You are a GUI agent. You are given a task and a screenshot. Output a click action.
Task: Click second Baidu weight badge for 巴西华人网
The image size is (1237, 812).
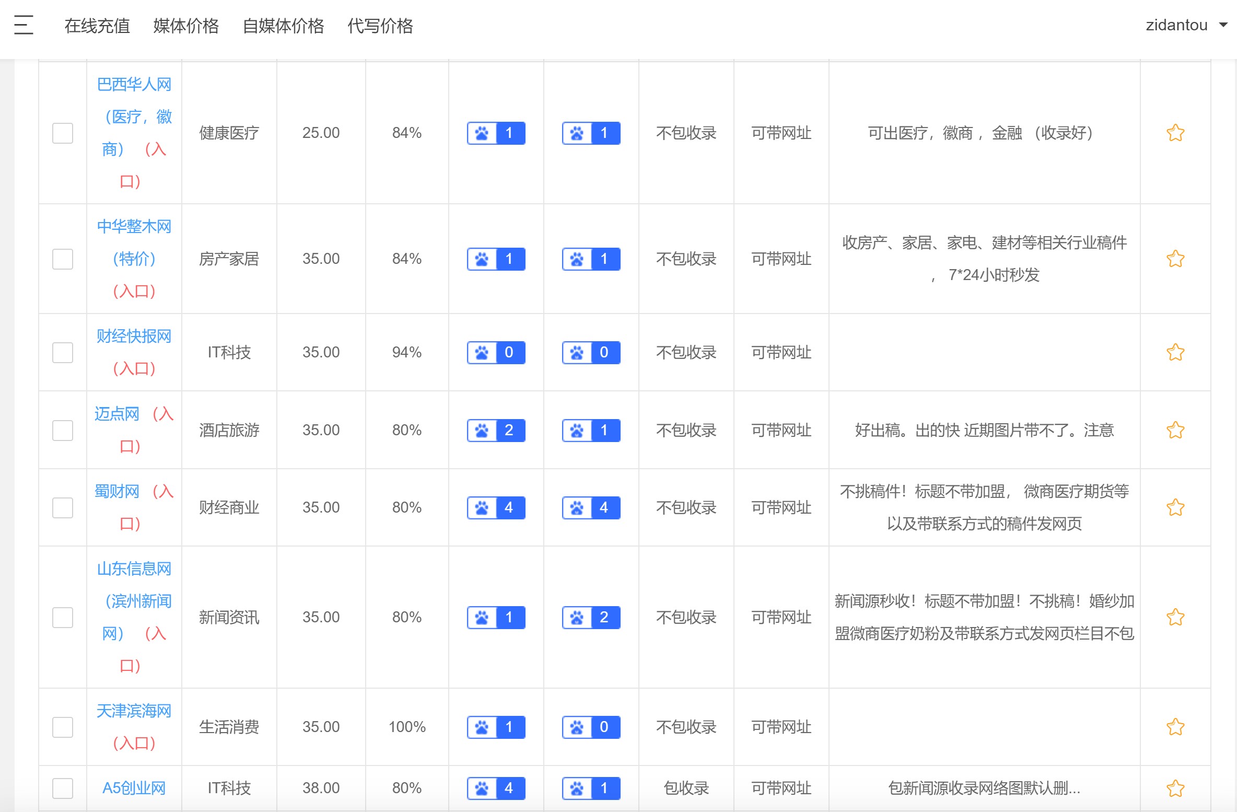[x=591, y=133]
